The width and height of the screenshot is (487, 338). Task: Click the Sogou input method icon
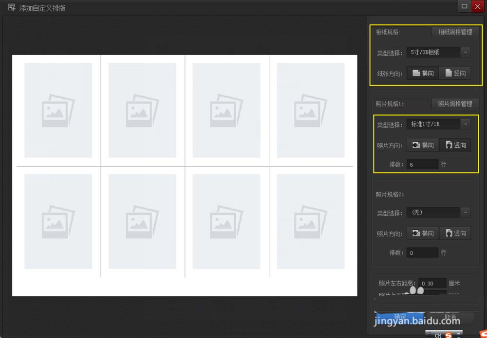click(x=448, y=335)
